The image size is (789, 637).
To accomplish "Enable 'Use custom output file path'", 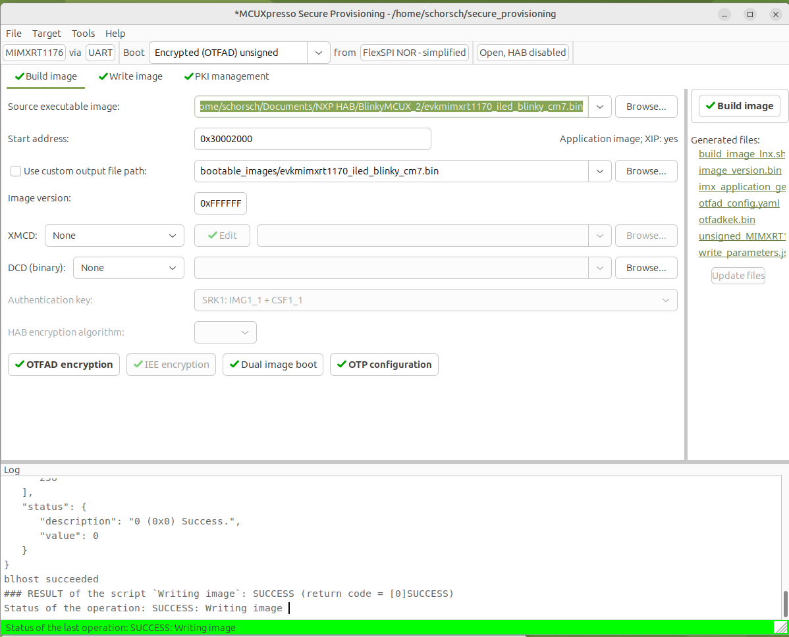I will coord(15,171).
